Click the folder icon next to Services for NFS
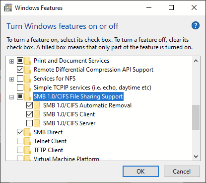Image resolution: width=206 pixels, height=183 pixels. (x=28, y=79)
